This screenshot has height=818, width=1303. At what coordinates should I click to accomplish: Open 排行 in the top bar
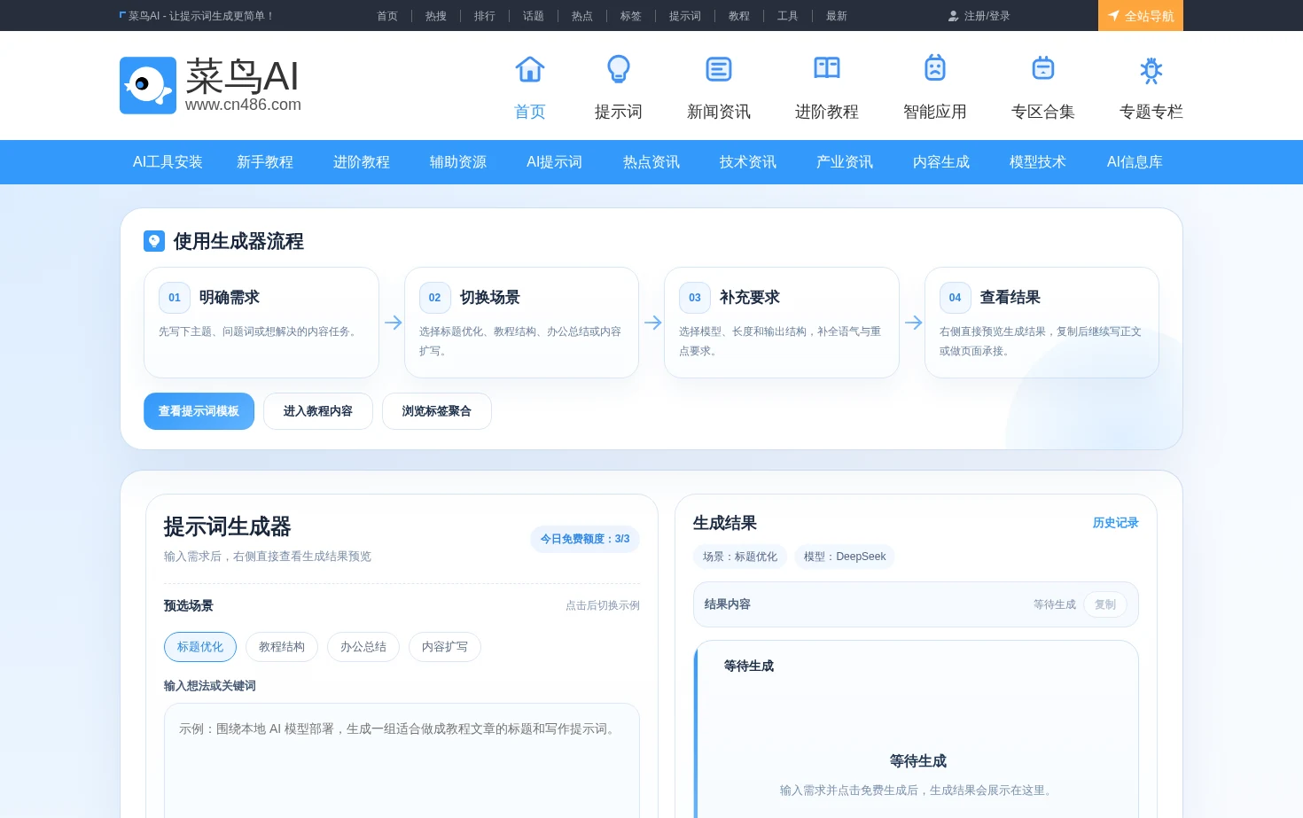click(x=485, y=16)
